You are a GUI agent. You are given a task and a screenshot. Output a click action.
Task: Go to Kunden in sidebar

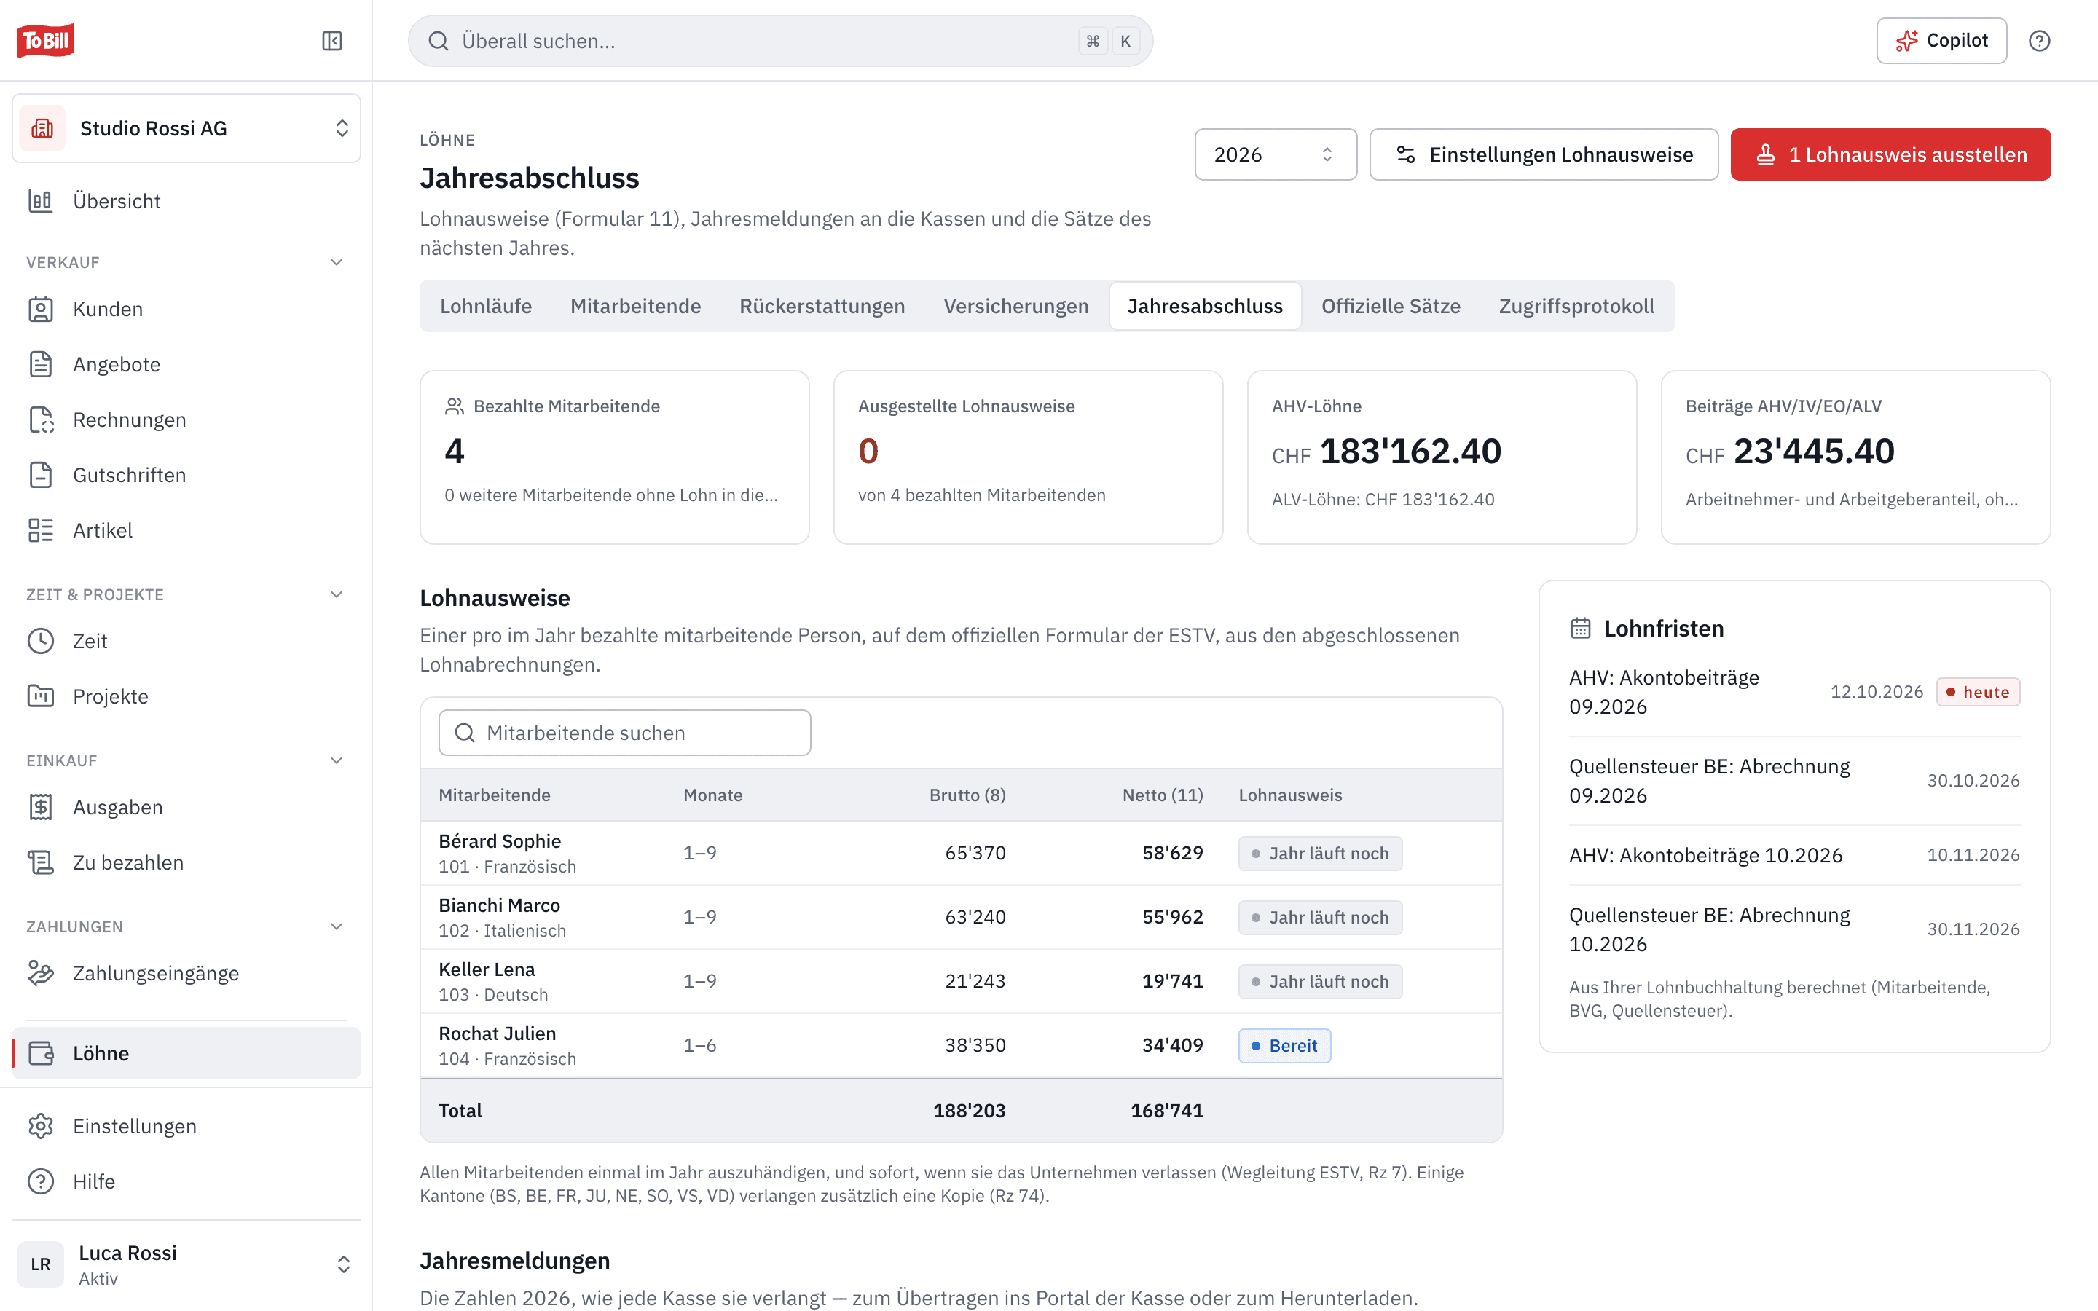[186, 309]
